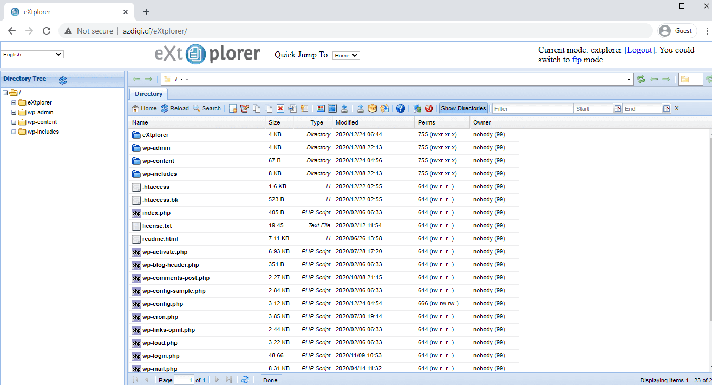Screen dimensions: 712x385
Task: Click the rename icon
Action: 292,108
